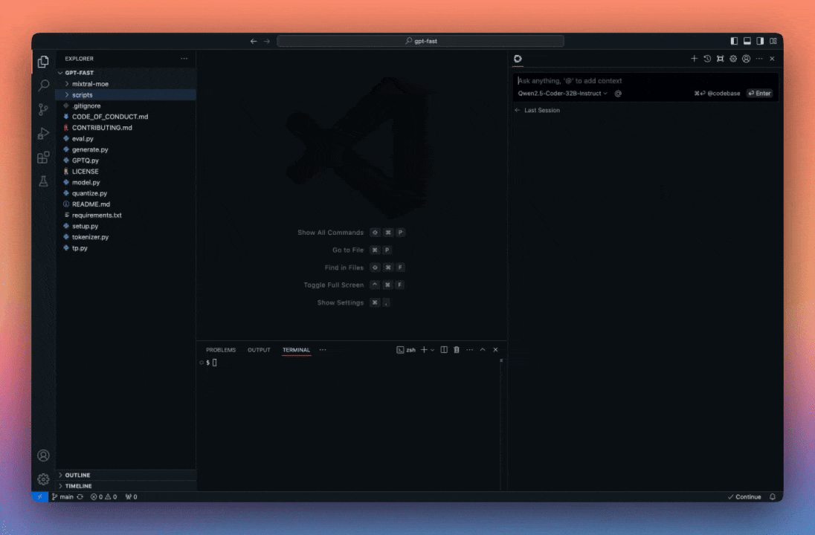Start a new chat session with plus icon
The image size is (815, 535).
pyautogui.click(x=694, y=59)
